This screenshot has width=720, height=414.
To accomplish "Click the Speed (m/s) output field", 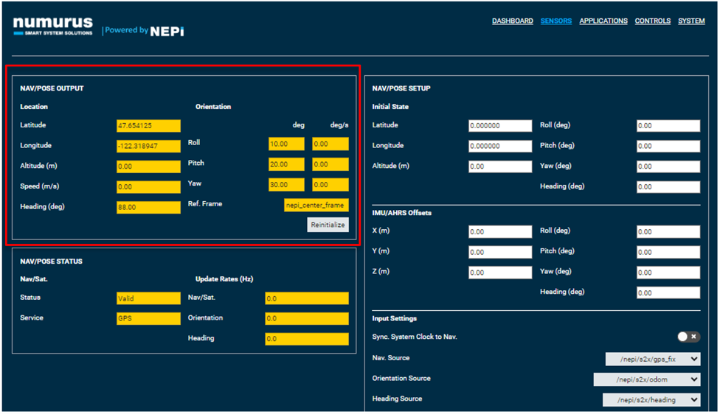I will pos(148,187).
